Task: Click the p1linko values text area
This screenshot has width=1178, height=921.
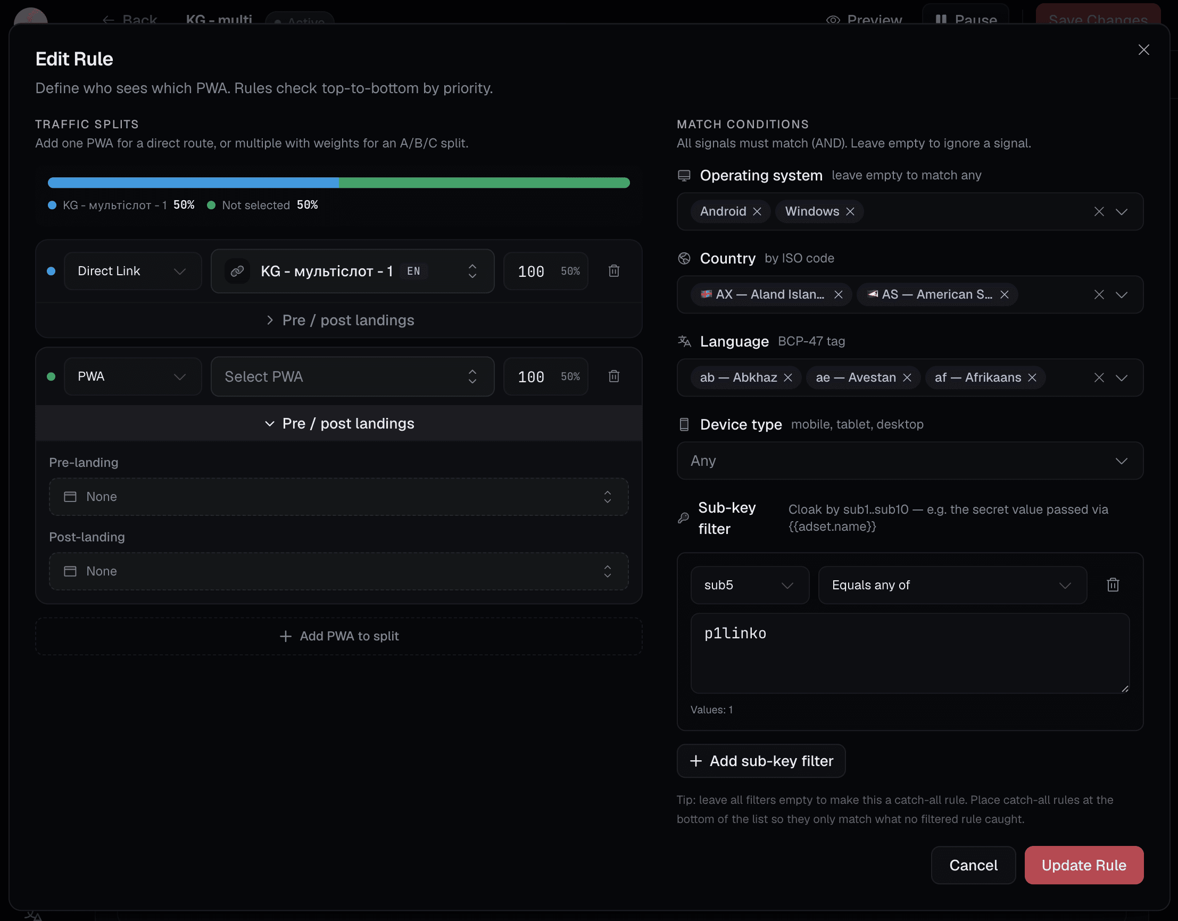Action: coord(910,653)
